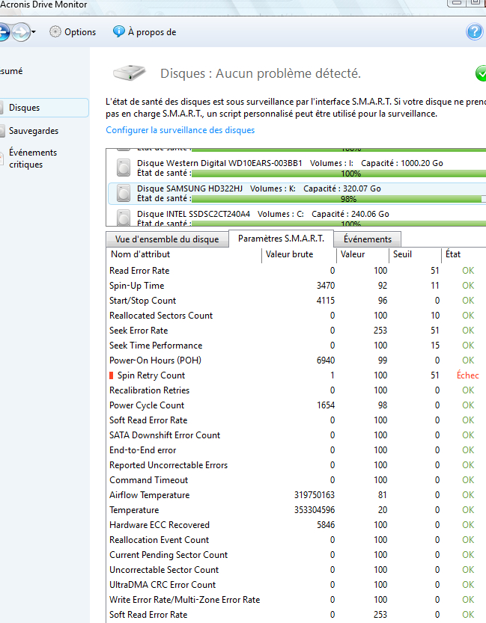This screenshot has height=623, width=486.
Task: Select the Seek Error Rate attribute
Action: [x=139, y=331]
